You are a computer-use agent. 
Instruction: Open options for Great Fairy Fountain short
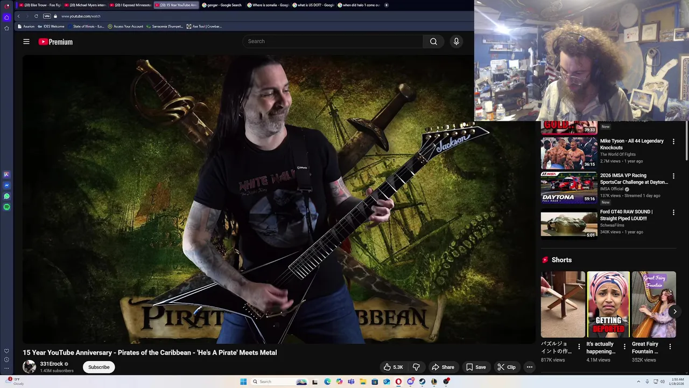point(670,347)
